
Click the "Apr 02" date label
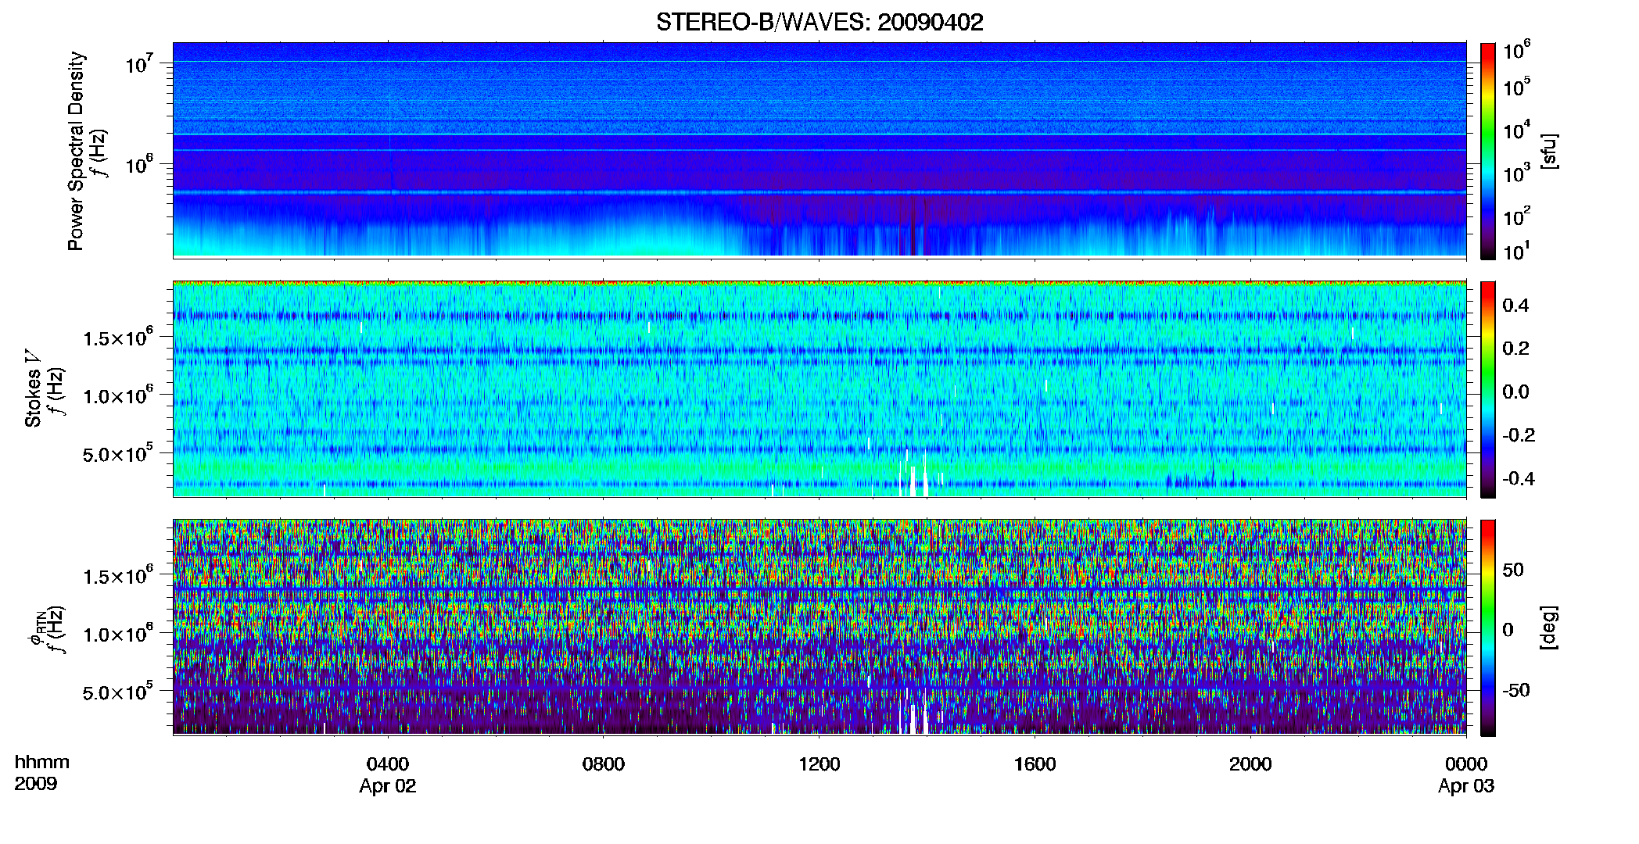[x=388, y=786]
